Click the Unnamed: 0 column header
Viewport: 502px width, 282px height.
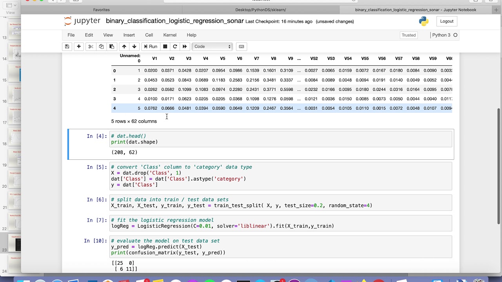click(130, 58)
